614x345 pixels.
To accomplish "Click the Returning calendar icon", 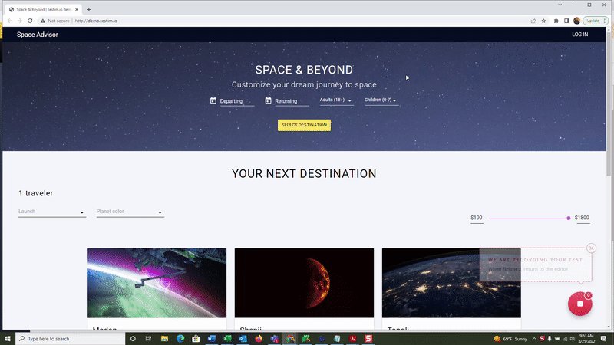I will [x=268, y=100].
